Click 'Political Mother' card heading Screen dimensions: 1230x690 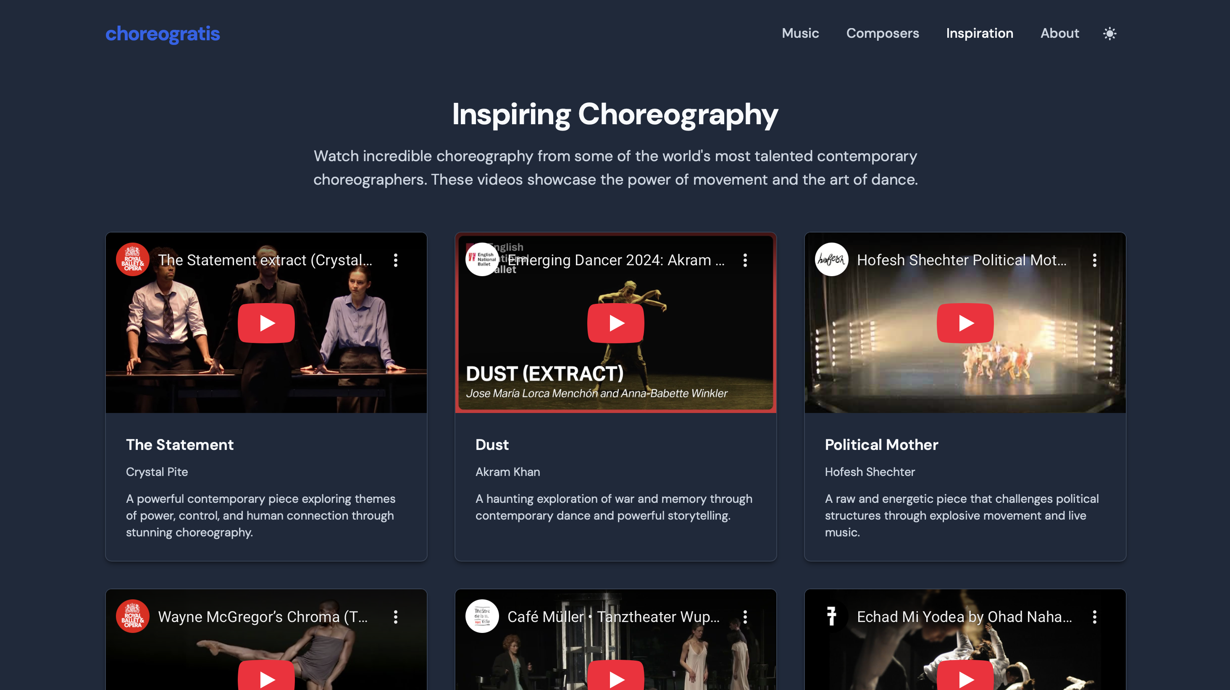click(881, 445)
